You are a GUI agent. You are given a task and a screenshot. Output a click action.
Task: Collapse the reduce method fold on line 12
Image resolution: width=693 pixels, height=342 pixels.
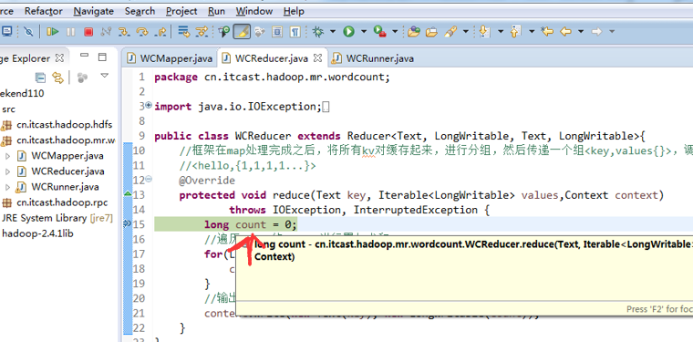click(149, 179)
